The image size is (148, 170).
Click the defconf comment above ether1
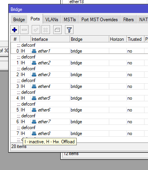26,45
